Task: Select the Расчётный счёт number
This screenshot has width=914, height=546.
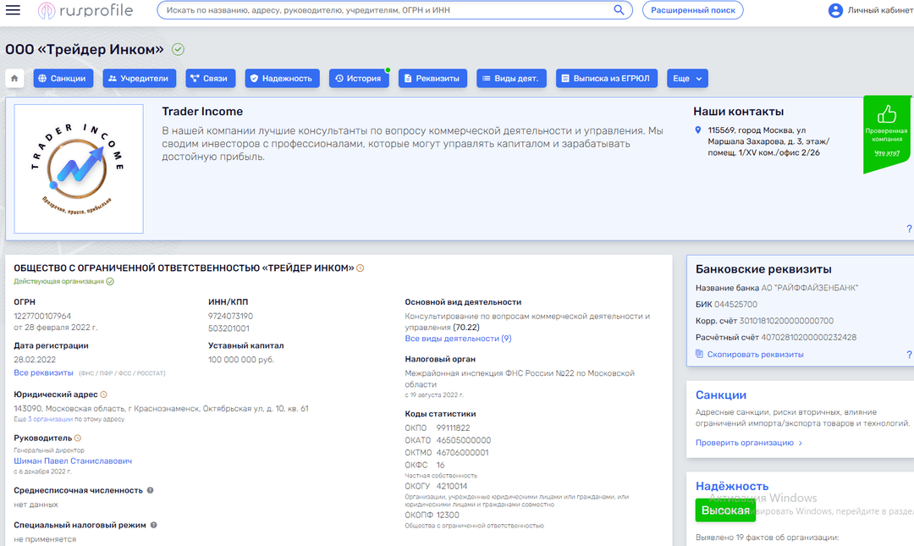Action: click(x=809, y=337)
